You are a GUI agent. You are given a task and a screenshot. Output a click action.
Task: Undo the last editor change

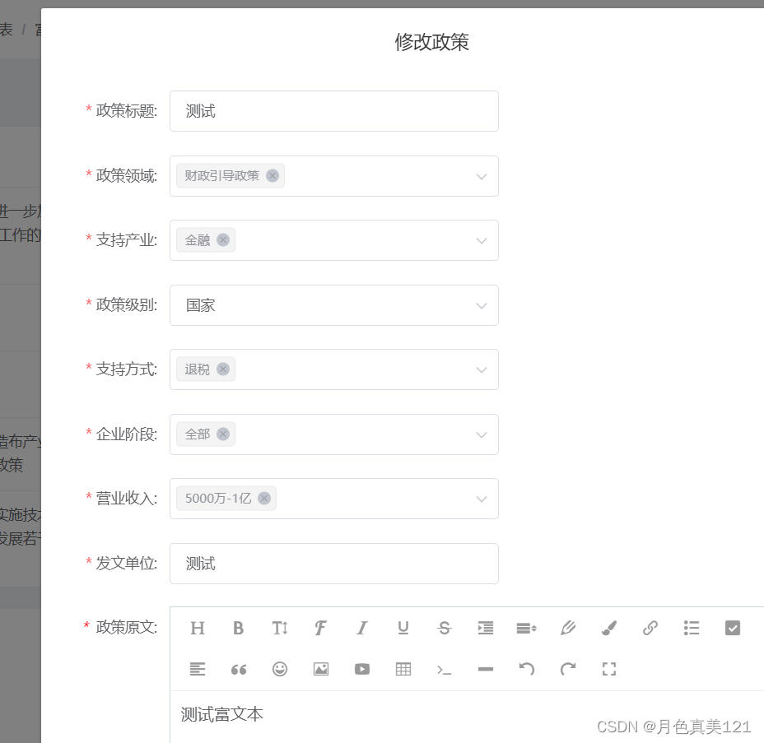coord(526,669)
